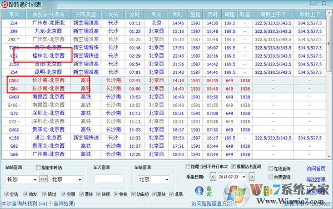The width and height of the screenshot is (333, 209).
Task: Select train Z150 贵阳-北京西 row
Action: [164, 64]
